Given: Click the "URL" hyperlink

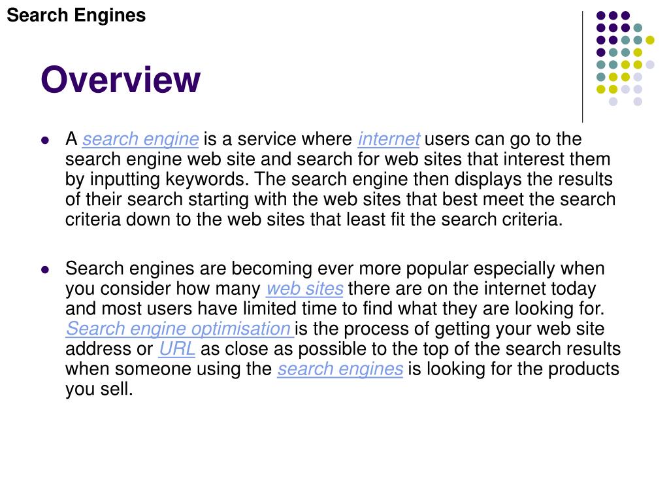Looking at the screenshot, I should 177,349.
